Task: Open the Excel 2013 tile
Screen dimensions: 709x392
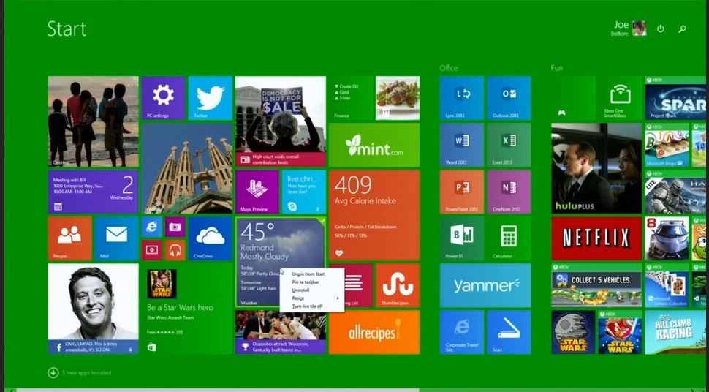Action: (509, 145)
